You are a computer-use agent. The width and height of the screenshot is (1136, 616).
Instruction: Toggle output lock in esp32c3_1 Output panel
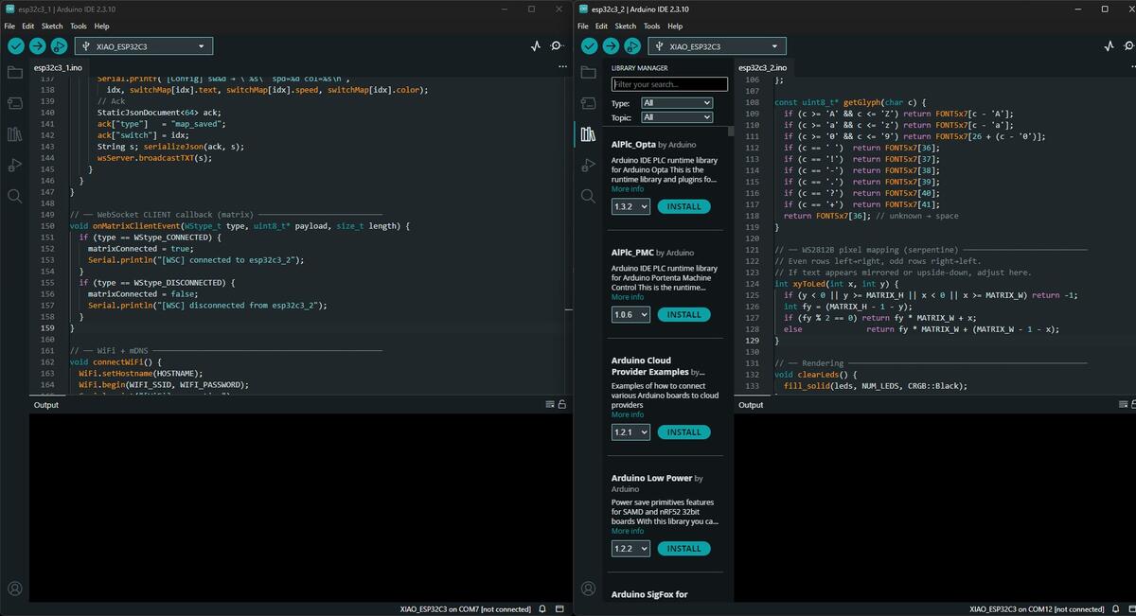tap(562, 404)
